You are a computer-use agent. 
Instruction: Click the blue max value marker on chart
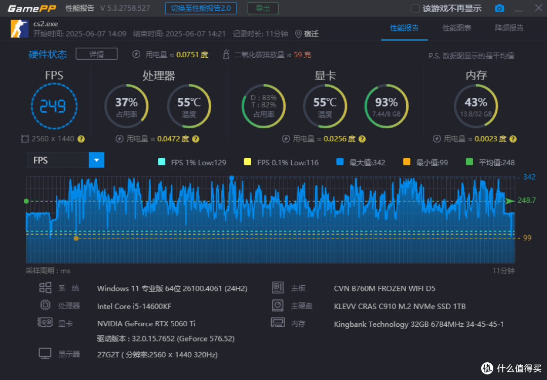tap(231, 178)
